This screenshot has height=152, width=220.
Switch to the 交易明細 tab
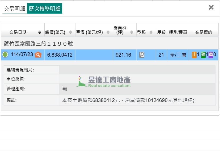(x=15, y=9)
